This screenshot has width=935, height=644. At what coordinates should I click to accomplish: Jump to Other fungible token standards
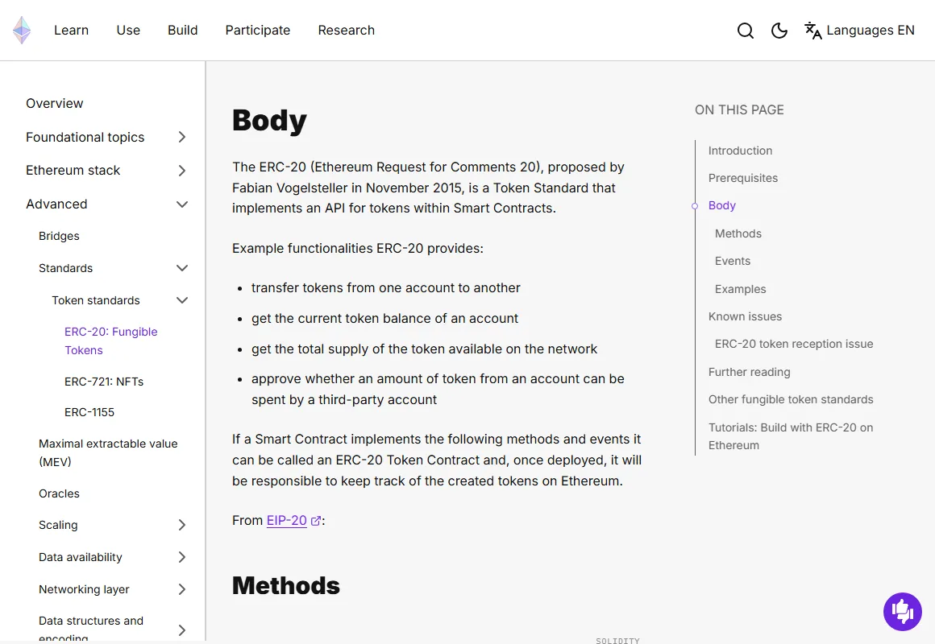(x=791, y=399)
